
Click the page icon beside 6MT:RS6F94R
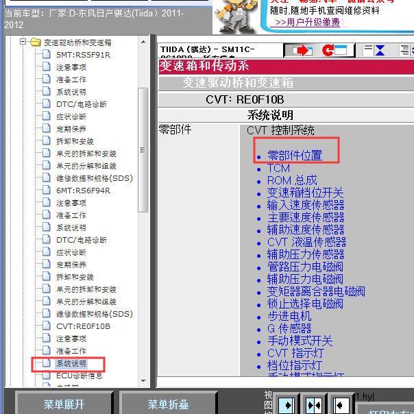point(47,190)
